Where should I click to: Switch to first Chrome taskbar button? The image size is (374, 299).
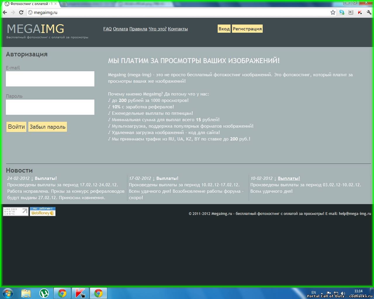(62, 293)
